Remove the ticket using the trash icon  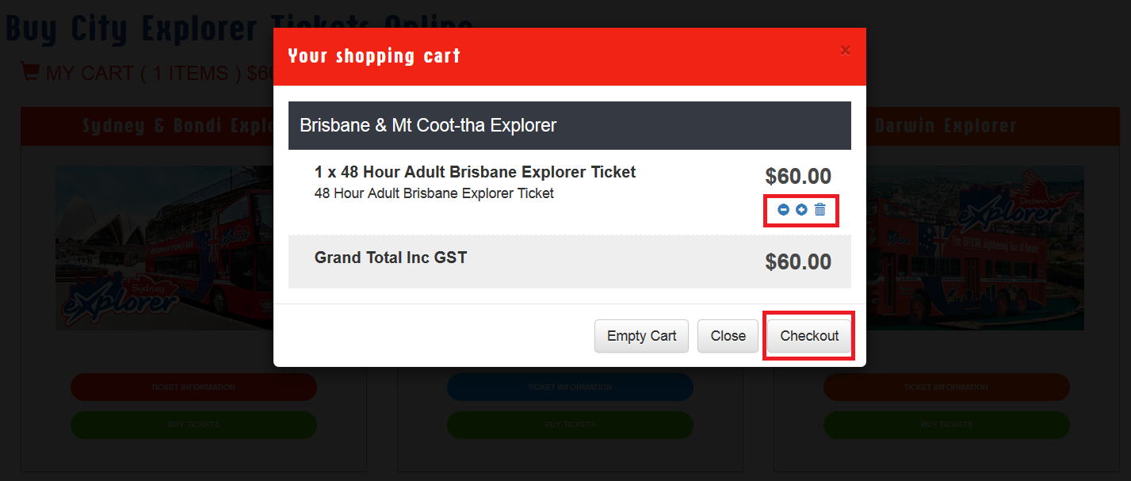pyautogui.click(x=820, y=209)
